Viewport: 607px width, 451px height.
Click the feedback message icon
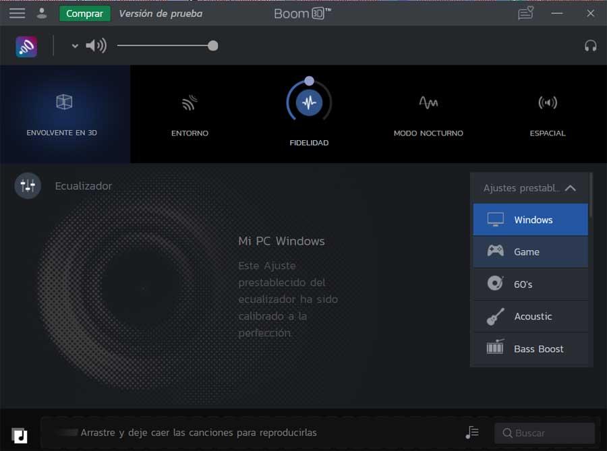click(525, 13)
